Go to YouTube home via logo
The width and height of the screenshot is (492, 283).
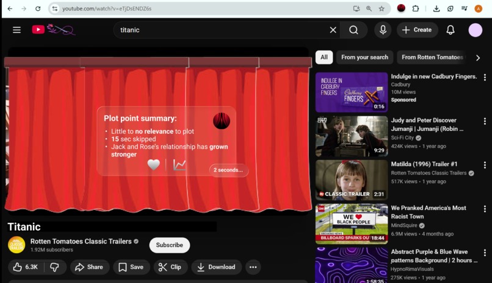53,30
